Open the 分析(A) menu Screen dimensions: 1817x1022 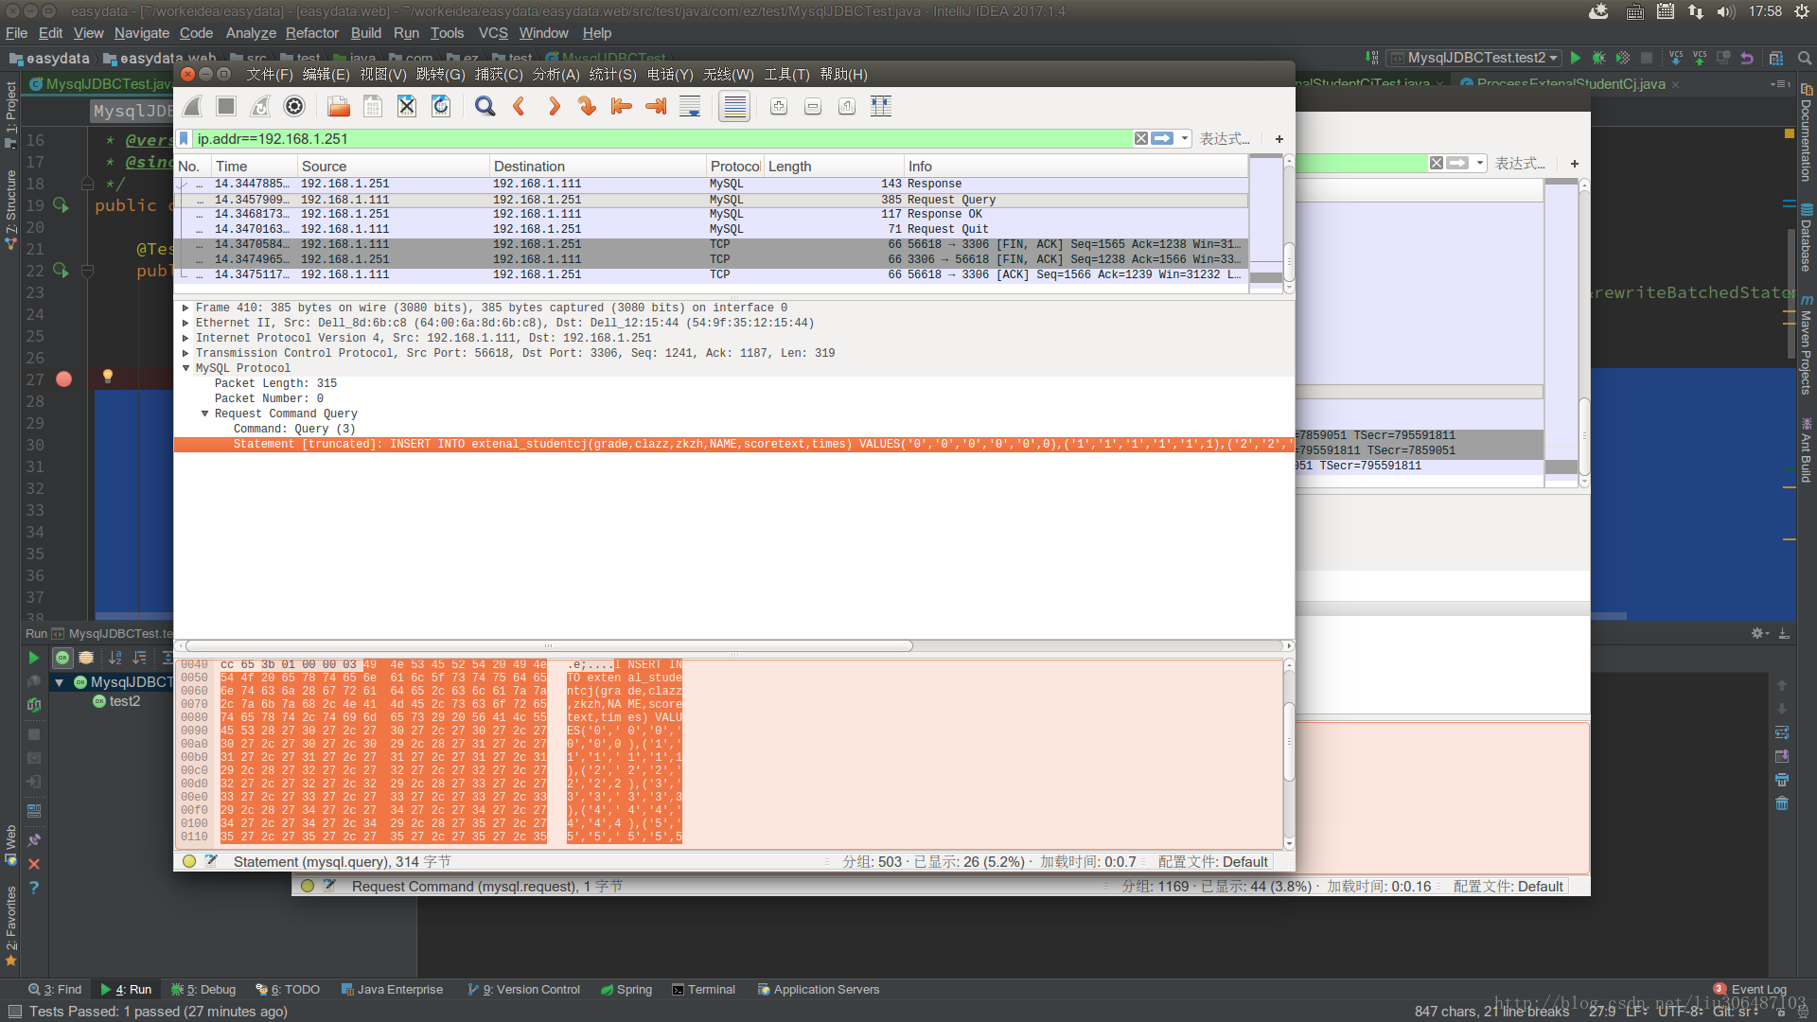coord(556,75)
